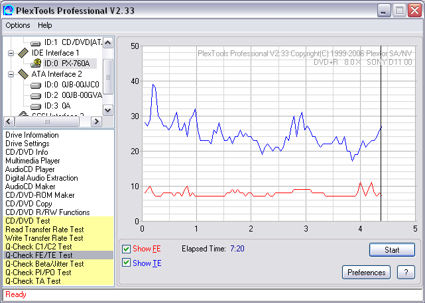Open Drive Settings function
The image size is (425, 303).
[x=27, y=144]
